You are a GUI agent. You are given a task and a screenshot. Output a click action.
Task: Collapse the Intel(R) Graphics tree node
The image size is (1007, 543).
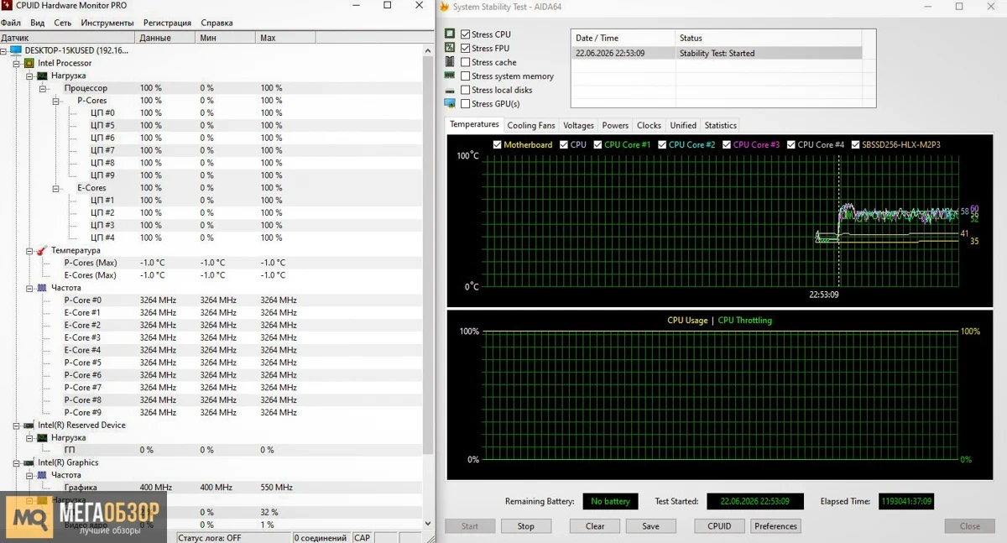(x=17, y=462)
